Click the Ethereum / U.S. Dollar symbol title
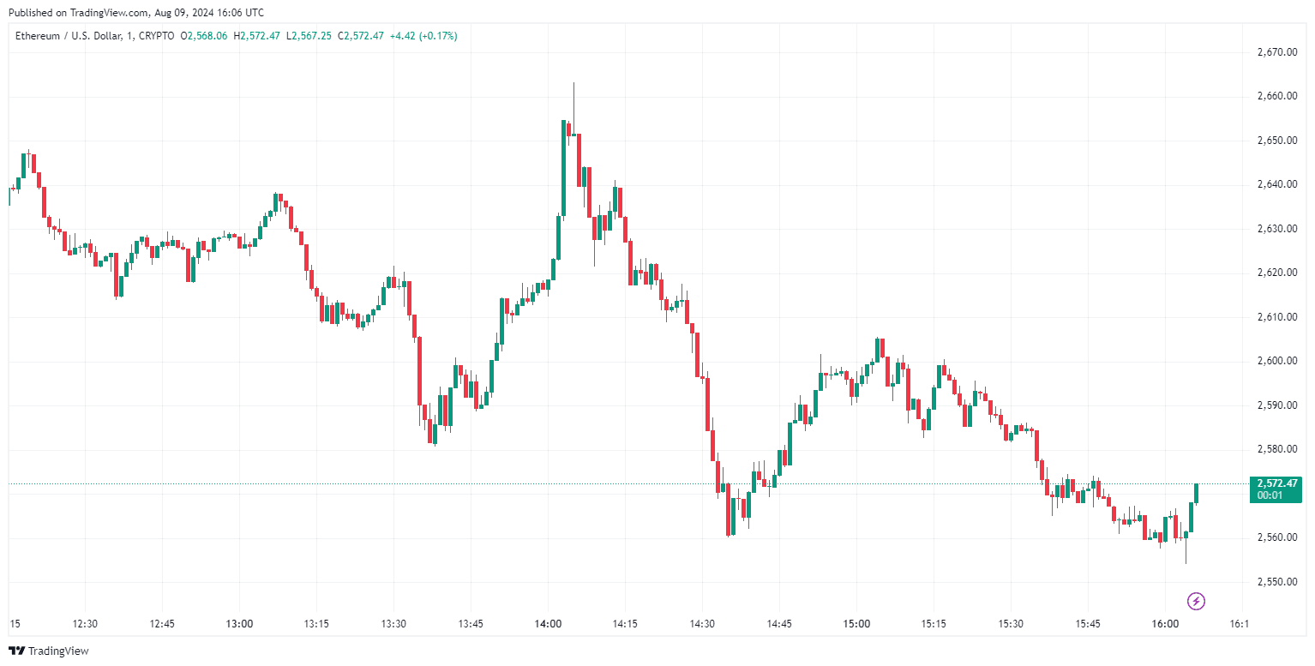The height and width of the screenshot is (666, 1315). pyautogui.click(x=67, y=36)
